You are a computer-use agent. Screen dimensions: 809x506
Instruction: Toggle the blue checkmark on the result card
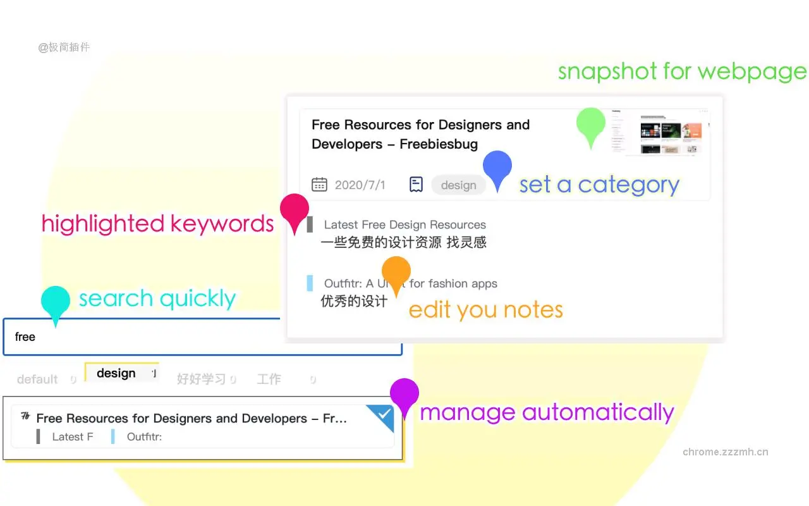(384, 415)
